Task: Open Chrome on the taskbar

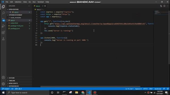Action: (83, 93)
